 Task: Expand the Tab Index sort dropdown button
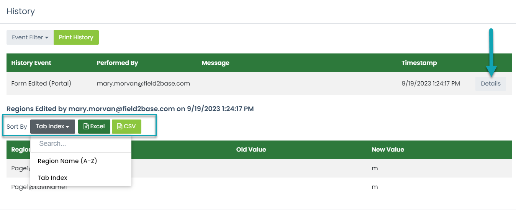click(x=52, y=126)
